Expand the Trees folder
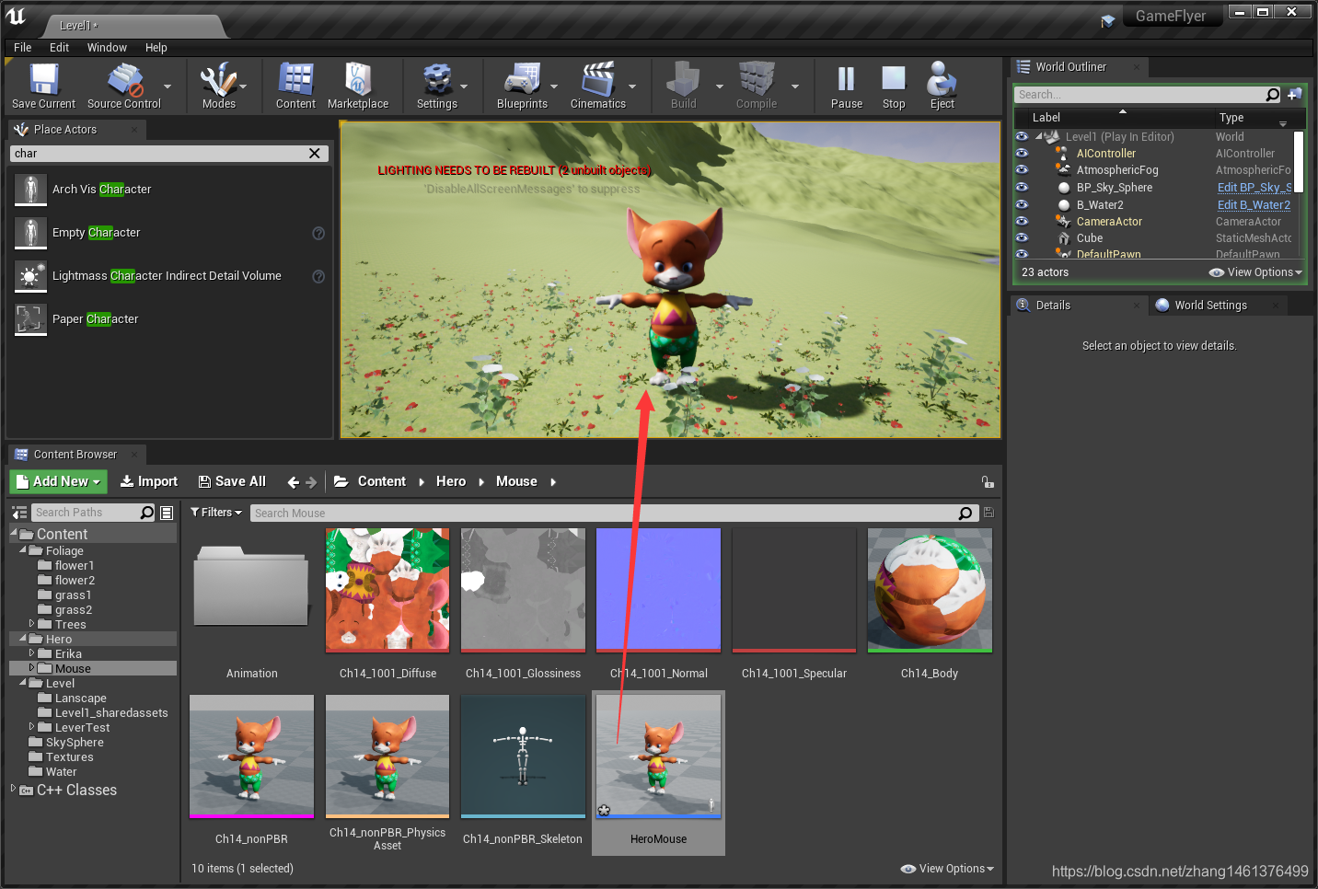1318x889 pixels. pos(32,624)
